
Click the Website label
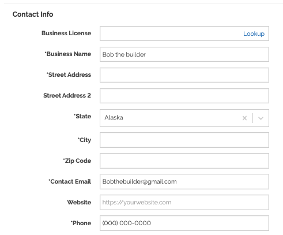(79, 202)
